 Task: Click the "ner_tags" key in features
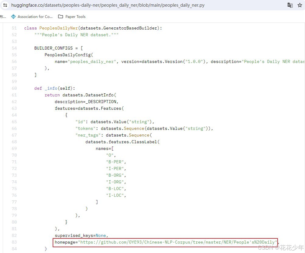pos(89,135)
